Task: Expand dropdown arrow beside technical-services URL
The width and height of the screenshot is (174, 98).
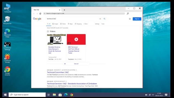Action: click(66, 81)
